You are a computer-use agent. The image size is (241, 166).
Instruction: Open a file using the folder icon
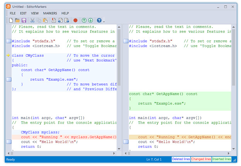click(x=17, y=20)
